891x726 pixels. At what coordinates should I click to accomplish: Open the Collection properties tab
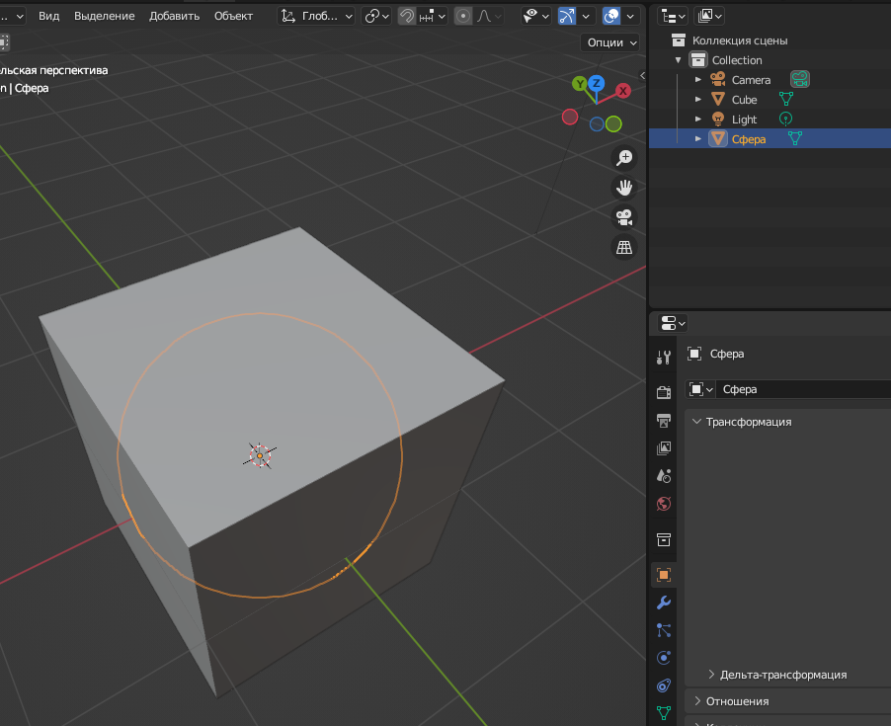[663, 539]
